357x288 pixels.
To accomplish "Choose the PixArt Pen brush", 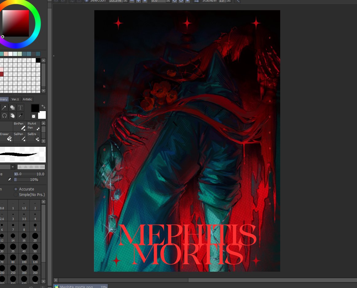I will tap(34, 126).
